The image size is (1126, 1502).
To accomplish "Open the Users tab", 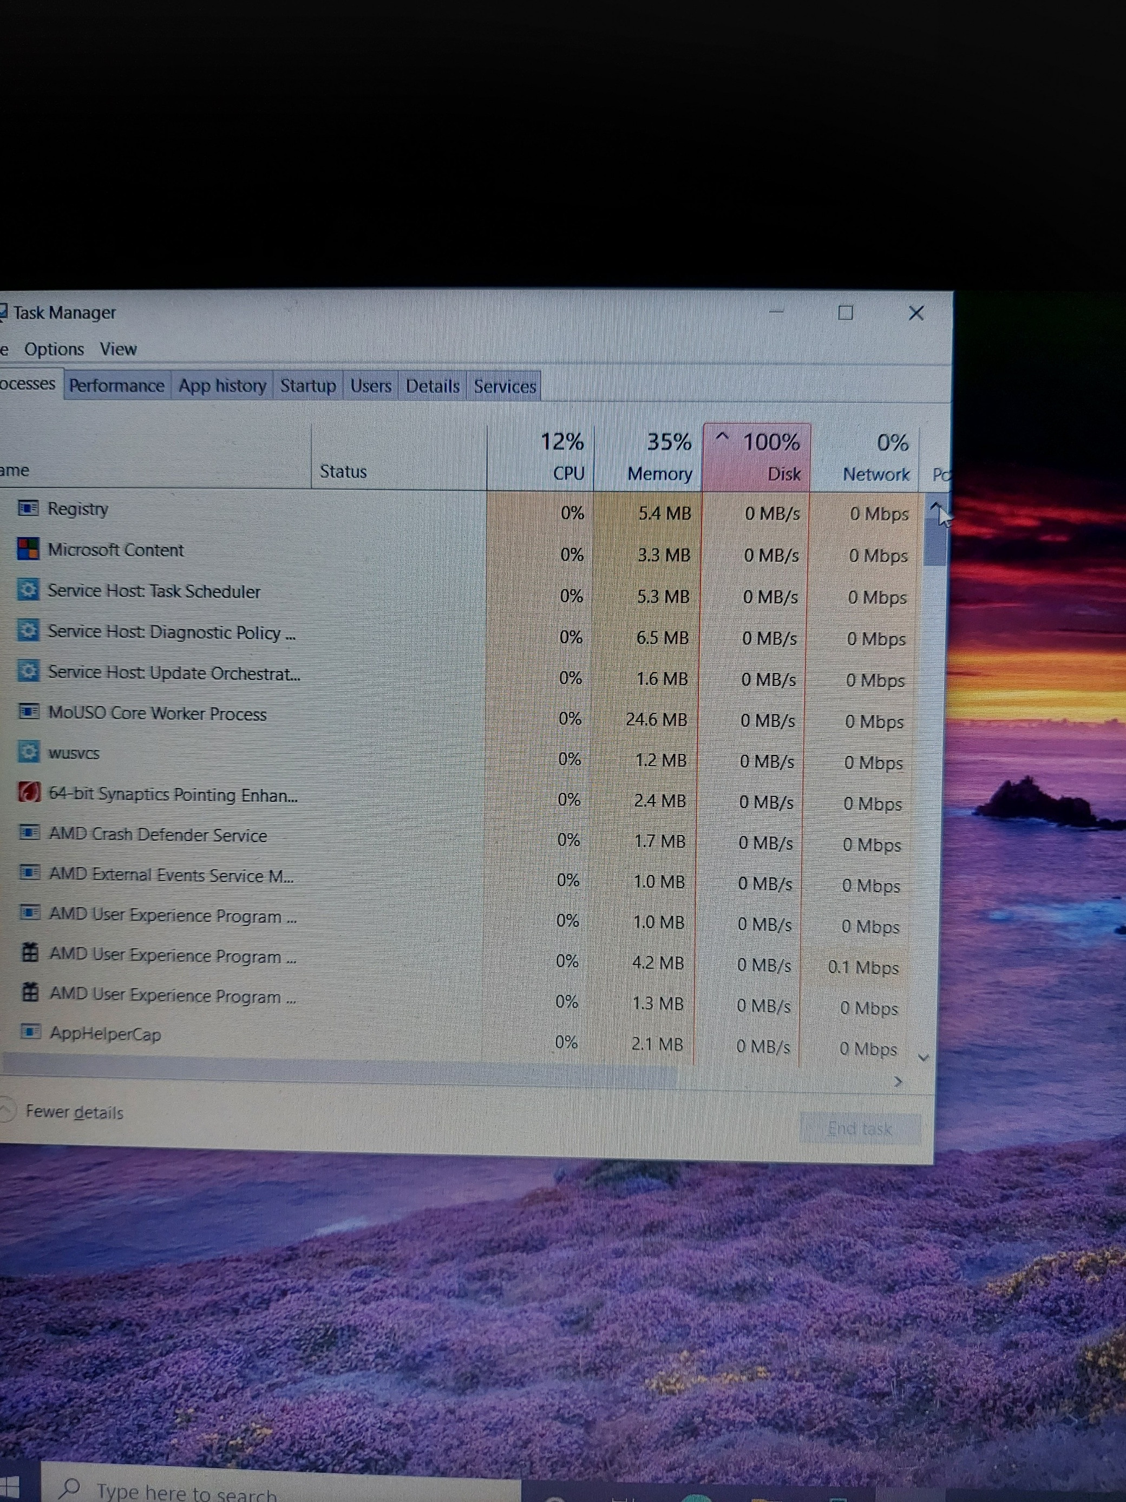I will point(371,386).
